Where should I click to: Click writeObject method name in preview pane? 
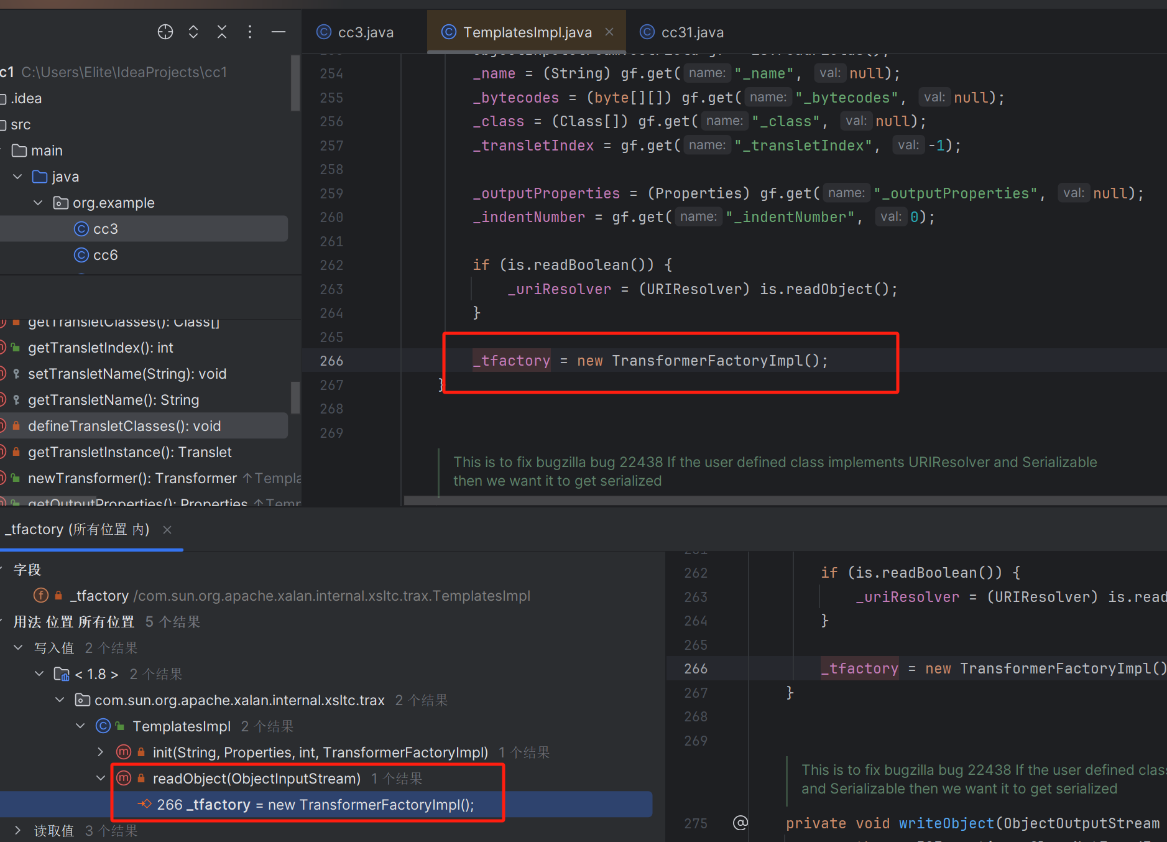point(946,823)
